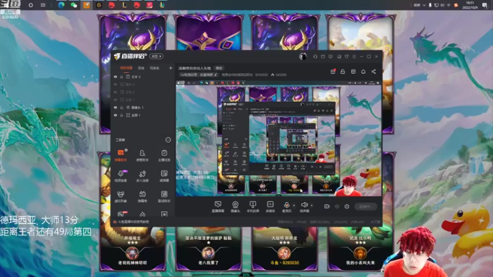Open 斗鱼直播伴侣使用教程 link

[x=133, y=222]
